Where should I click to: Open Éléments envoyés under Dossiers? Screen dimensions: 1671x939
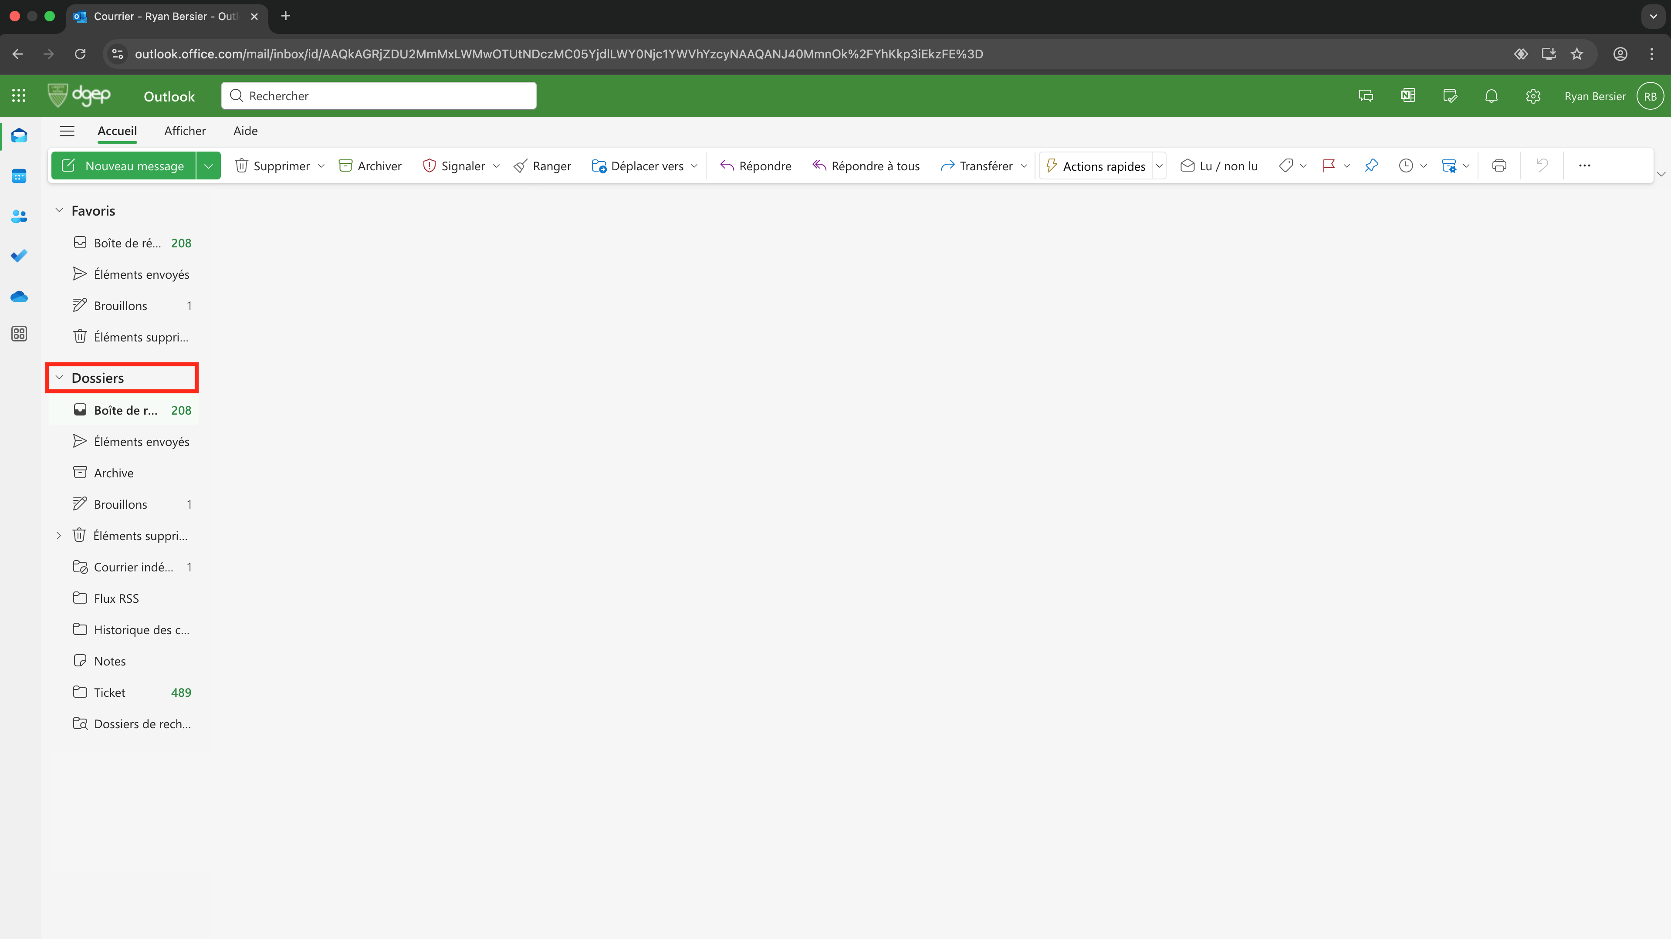123,442
